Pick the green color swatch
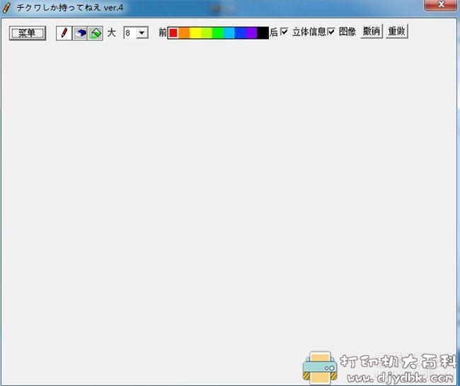Viewport: 460px width, 386px height. point(218,33)
